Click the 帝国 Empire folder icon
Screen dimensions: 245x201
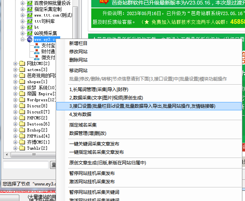click(22, 94)
